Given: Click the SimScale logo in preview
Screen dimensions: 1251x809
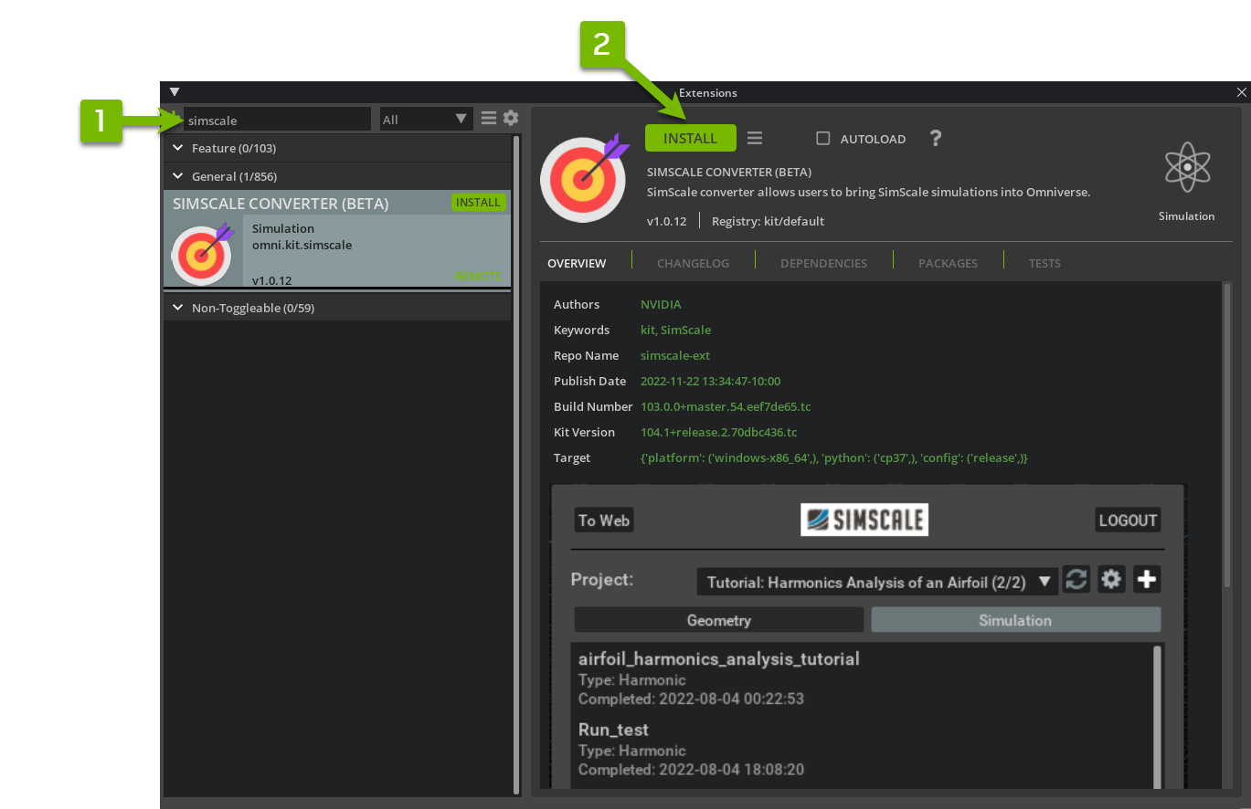Looking at the screenshot, I should tap(864, 520).
